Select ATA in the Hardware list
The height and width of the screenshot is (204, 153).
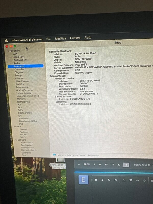pos(15,54)
